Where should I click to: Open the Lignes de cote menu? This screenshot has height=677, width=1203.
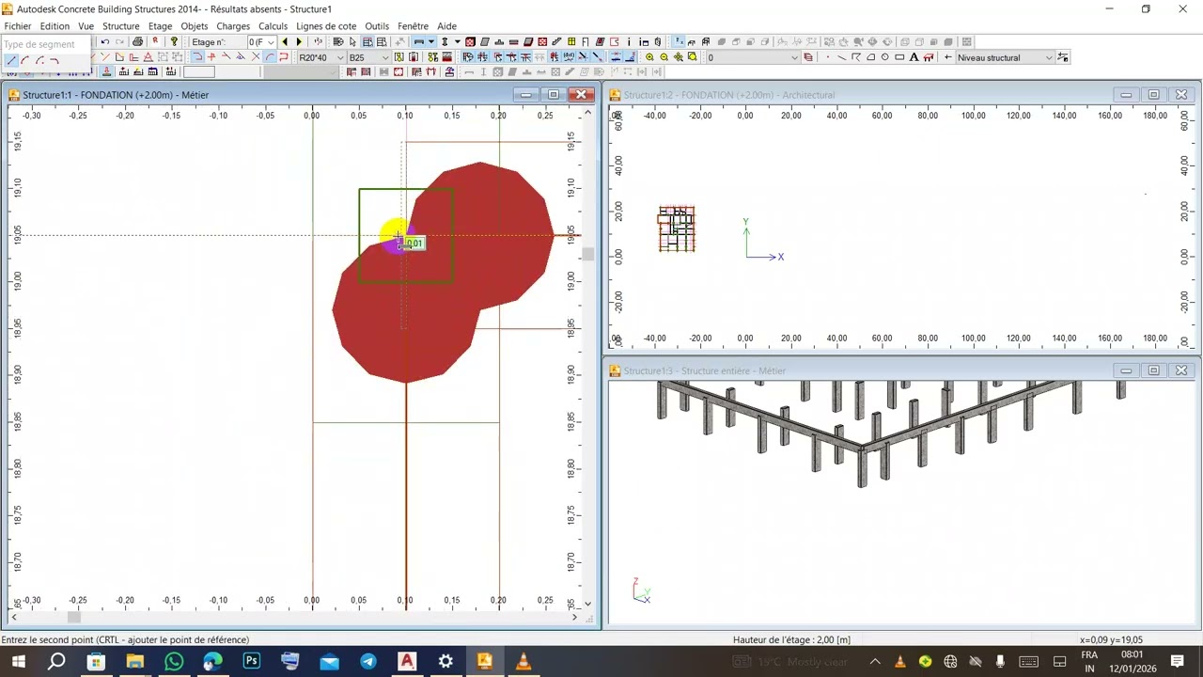click(x=326, y=26)
